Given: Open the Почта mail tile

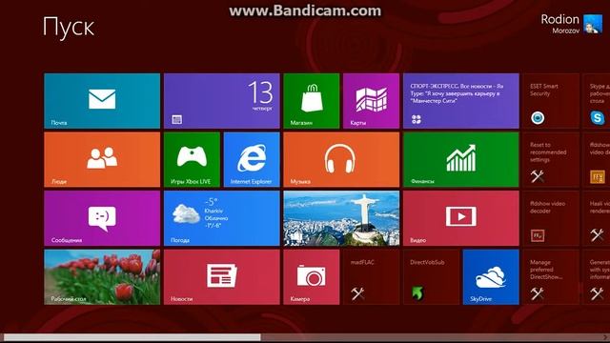Looking at the screenshot, I should coord(102,101).
